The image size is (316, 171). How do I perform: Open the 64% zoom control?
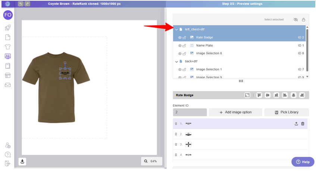(151, 161)
